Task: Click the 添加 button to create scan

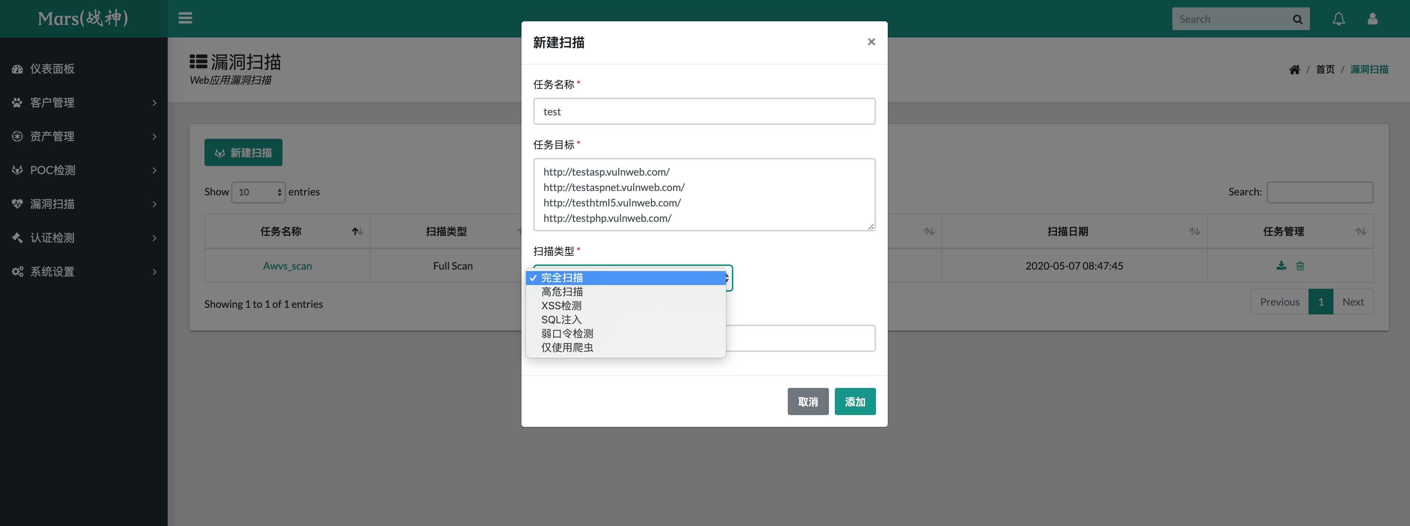Action: click(855, 401)
